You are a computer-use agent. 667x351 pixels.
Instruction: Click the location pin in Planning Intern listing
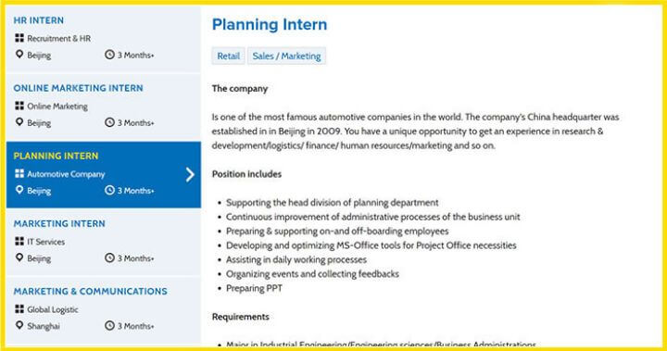point(19,190)
